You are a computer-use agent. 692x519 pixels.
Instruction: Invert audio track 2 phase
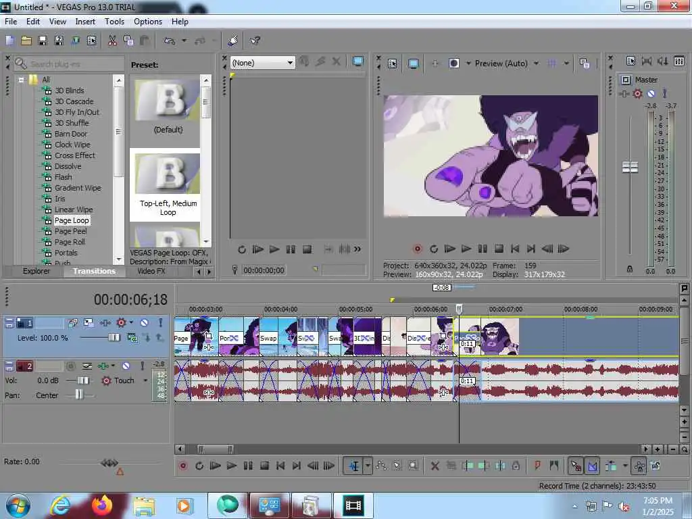tap(87, 366)
